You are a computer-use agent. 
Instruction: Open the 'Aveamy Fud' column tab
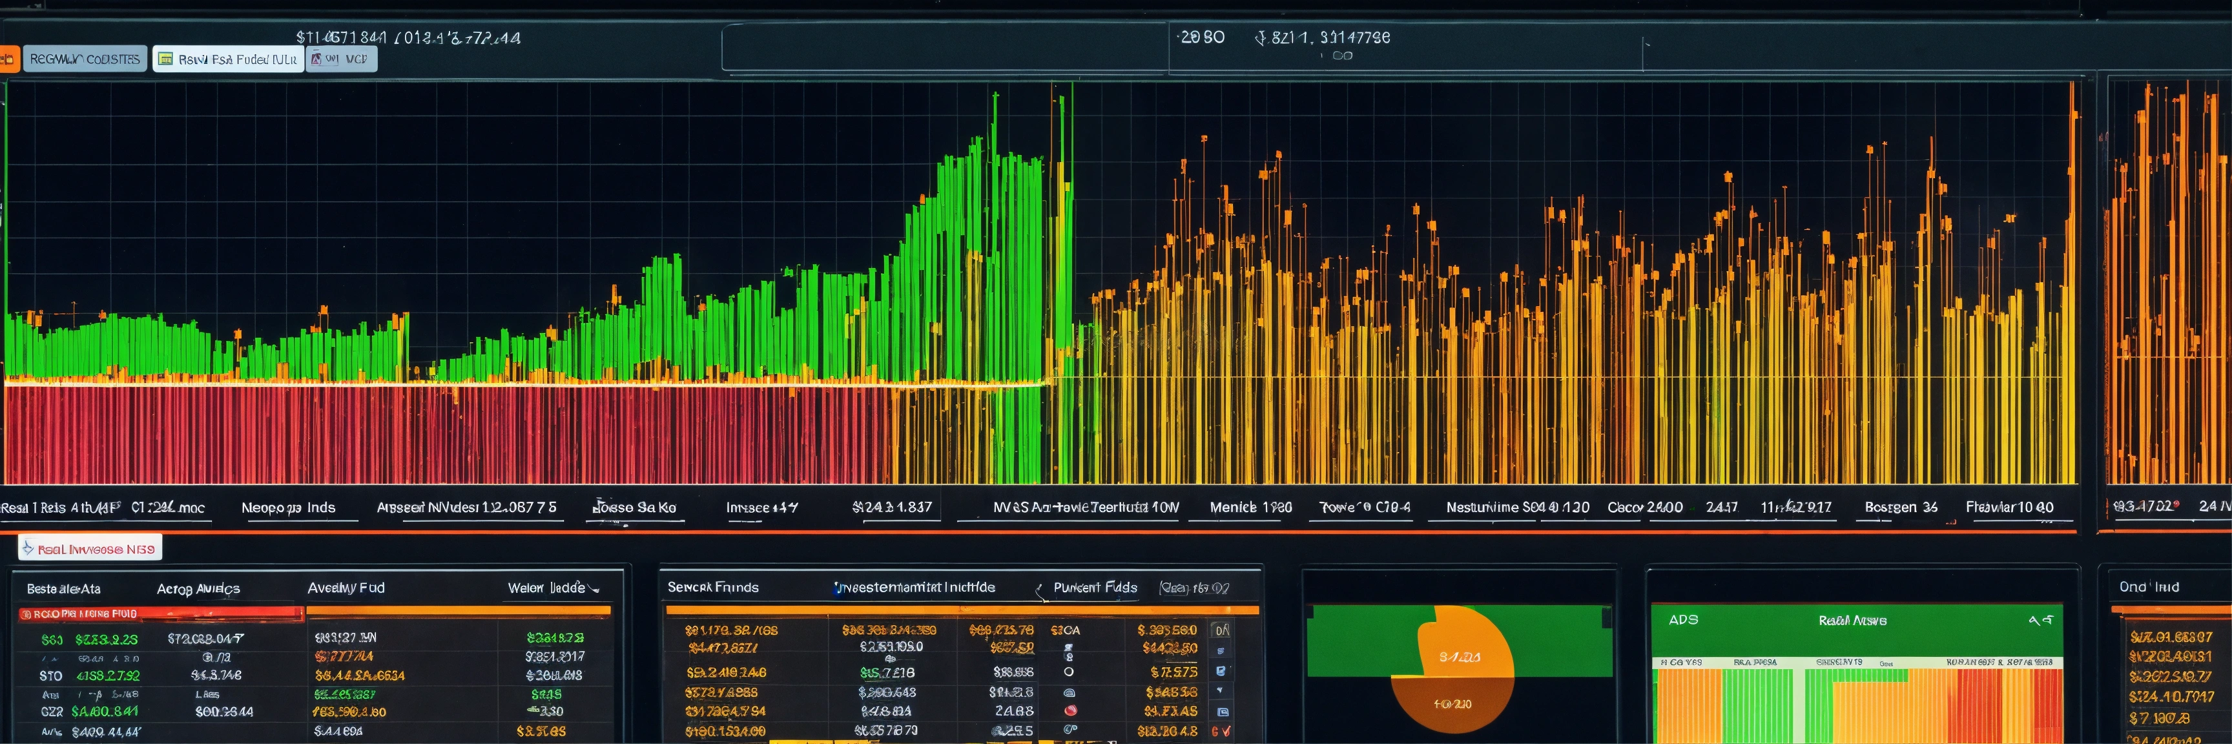point(346,587)
